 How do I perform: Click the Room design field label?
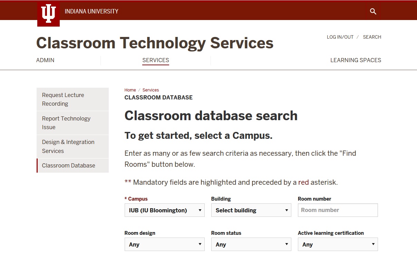tap(140, 233)
